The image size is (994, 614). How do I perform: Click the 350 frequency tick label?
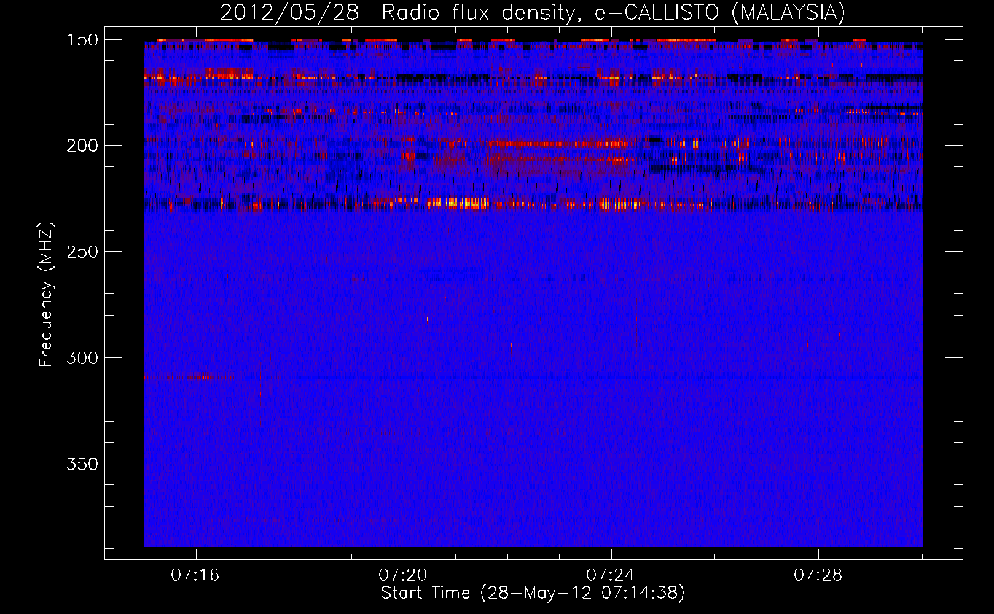click(82, 464)
